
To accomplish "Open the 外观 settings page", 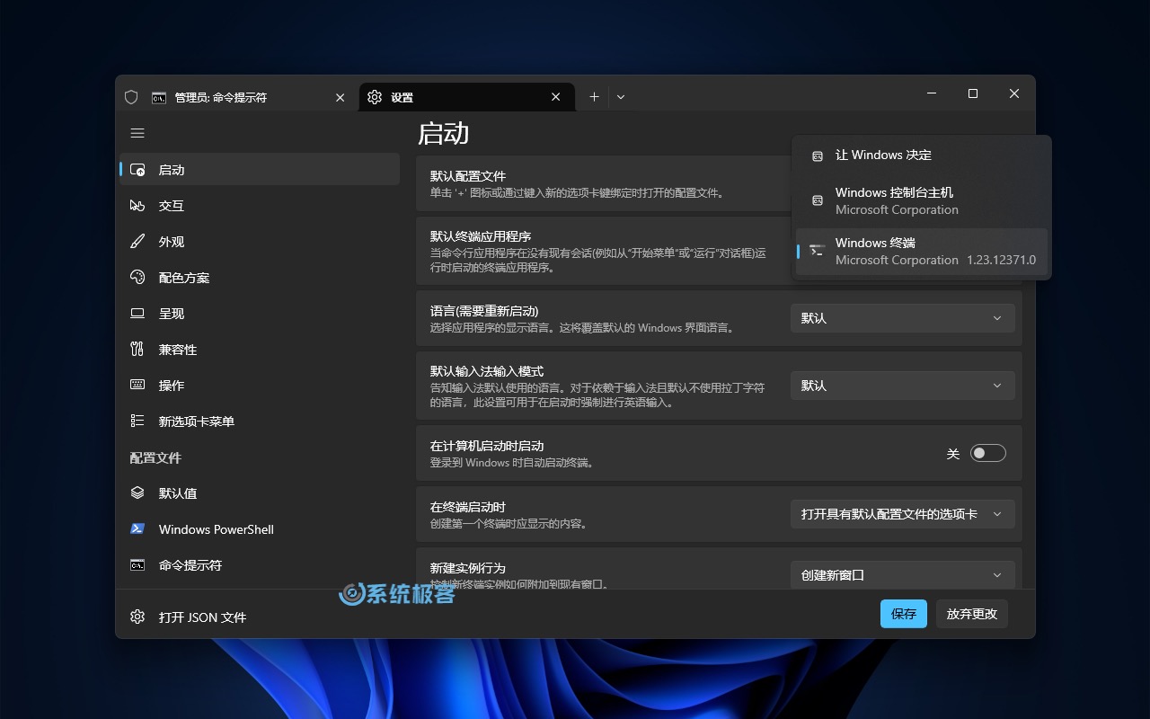I will (x=260, y=242).
